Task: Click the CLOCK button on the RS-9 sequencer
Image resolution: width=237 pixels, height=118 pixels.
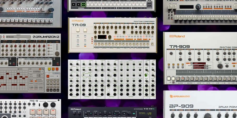Action: click(x=46, y=112)
